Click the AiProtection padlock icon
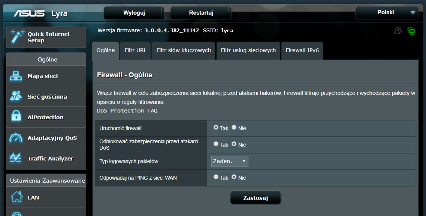This screenshot has height=216, width=426. tap(16, 116)
